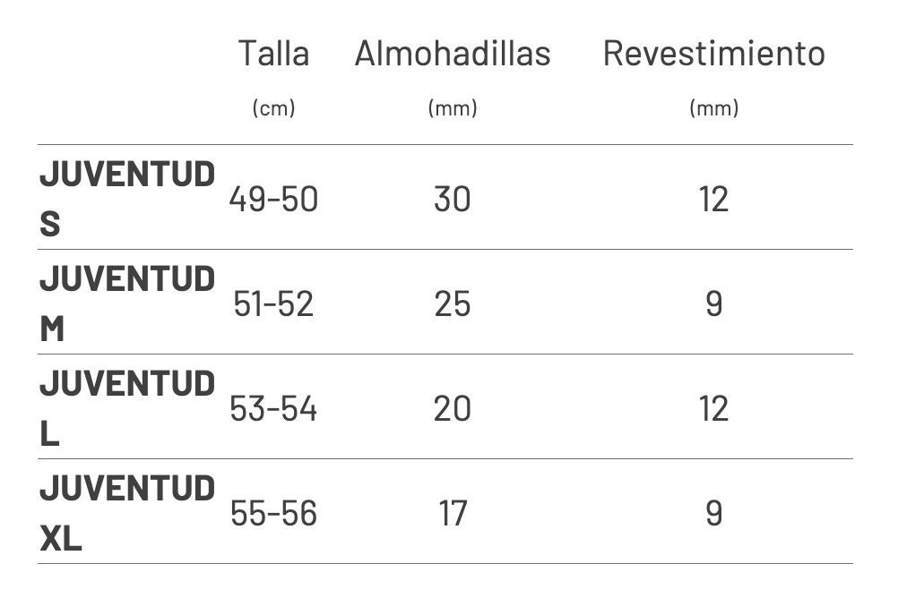Viewport: 898px width, 598px height.
Task: Select Revestimiento value in JUVENTUD XL row
Action: (713, 514)
